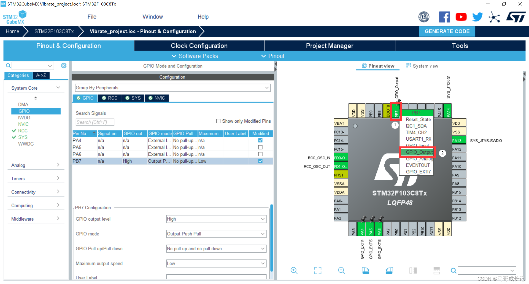
Task: Click the horizontal split layout icon
Action: [437, 270]
